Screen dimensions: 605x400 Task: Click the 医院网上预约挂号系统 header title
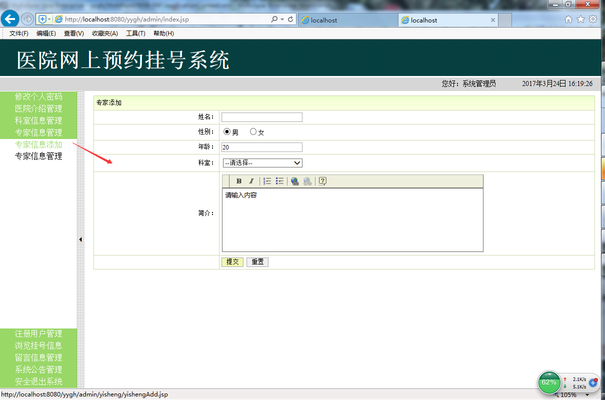tap(123, 60)
